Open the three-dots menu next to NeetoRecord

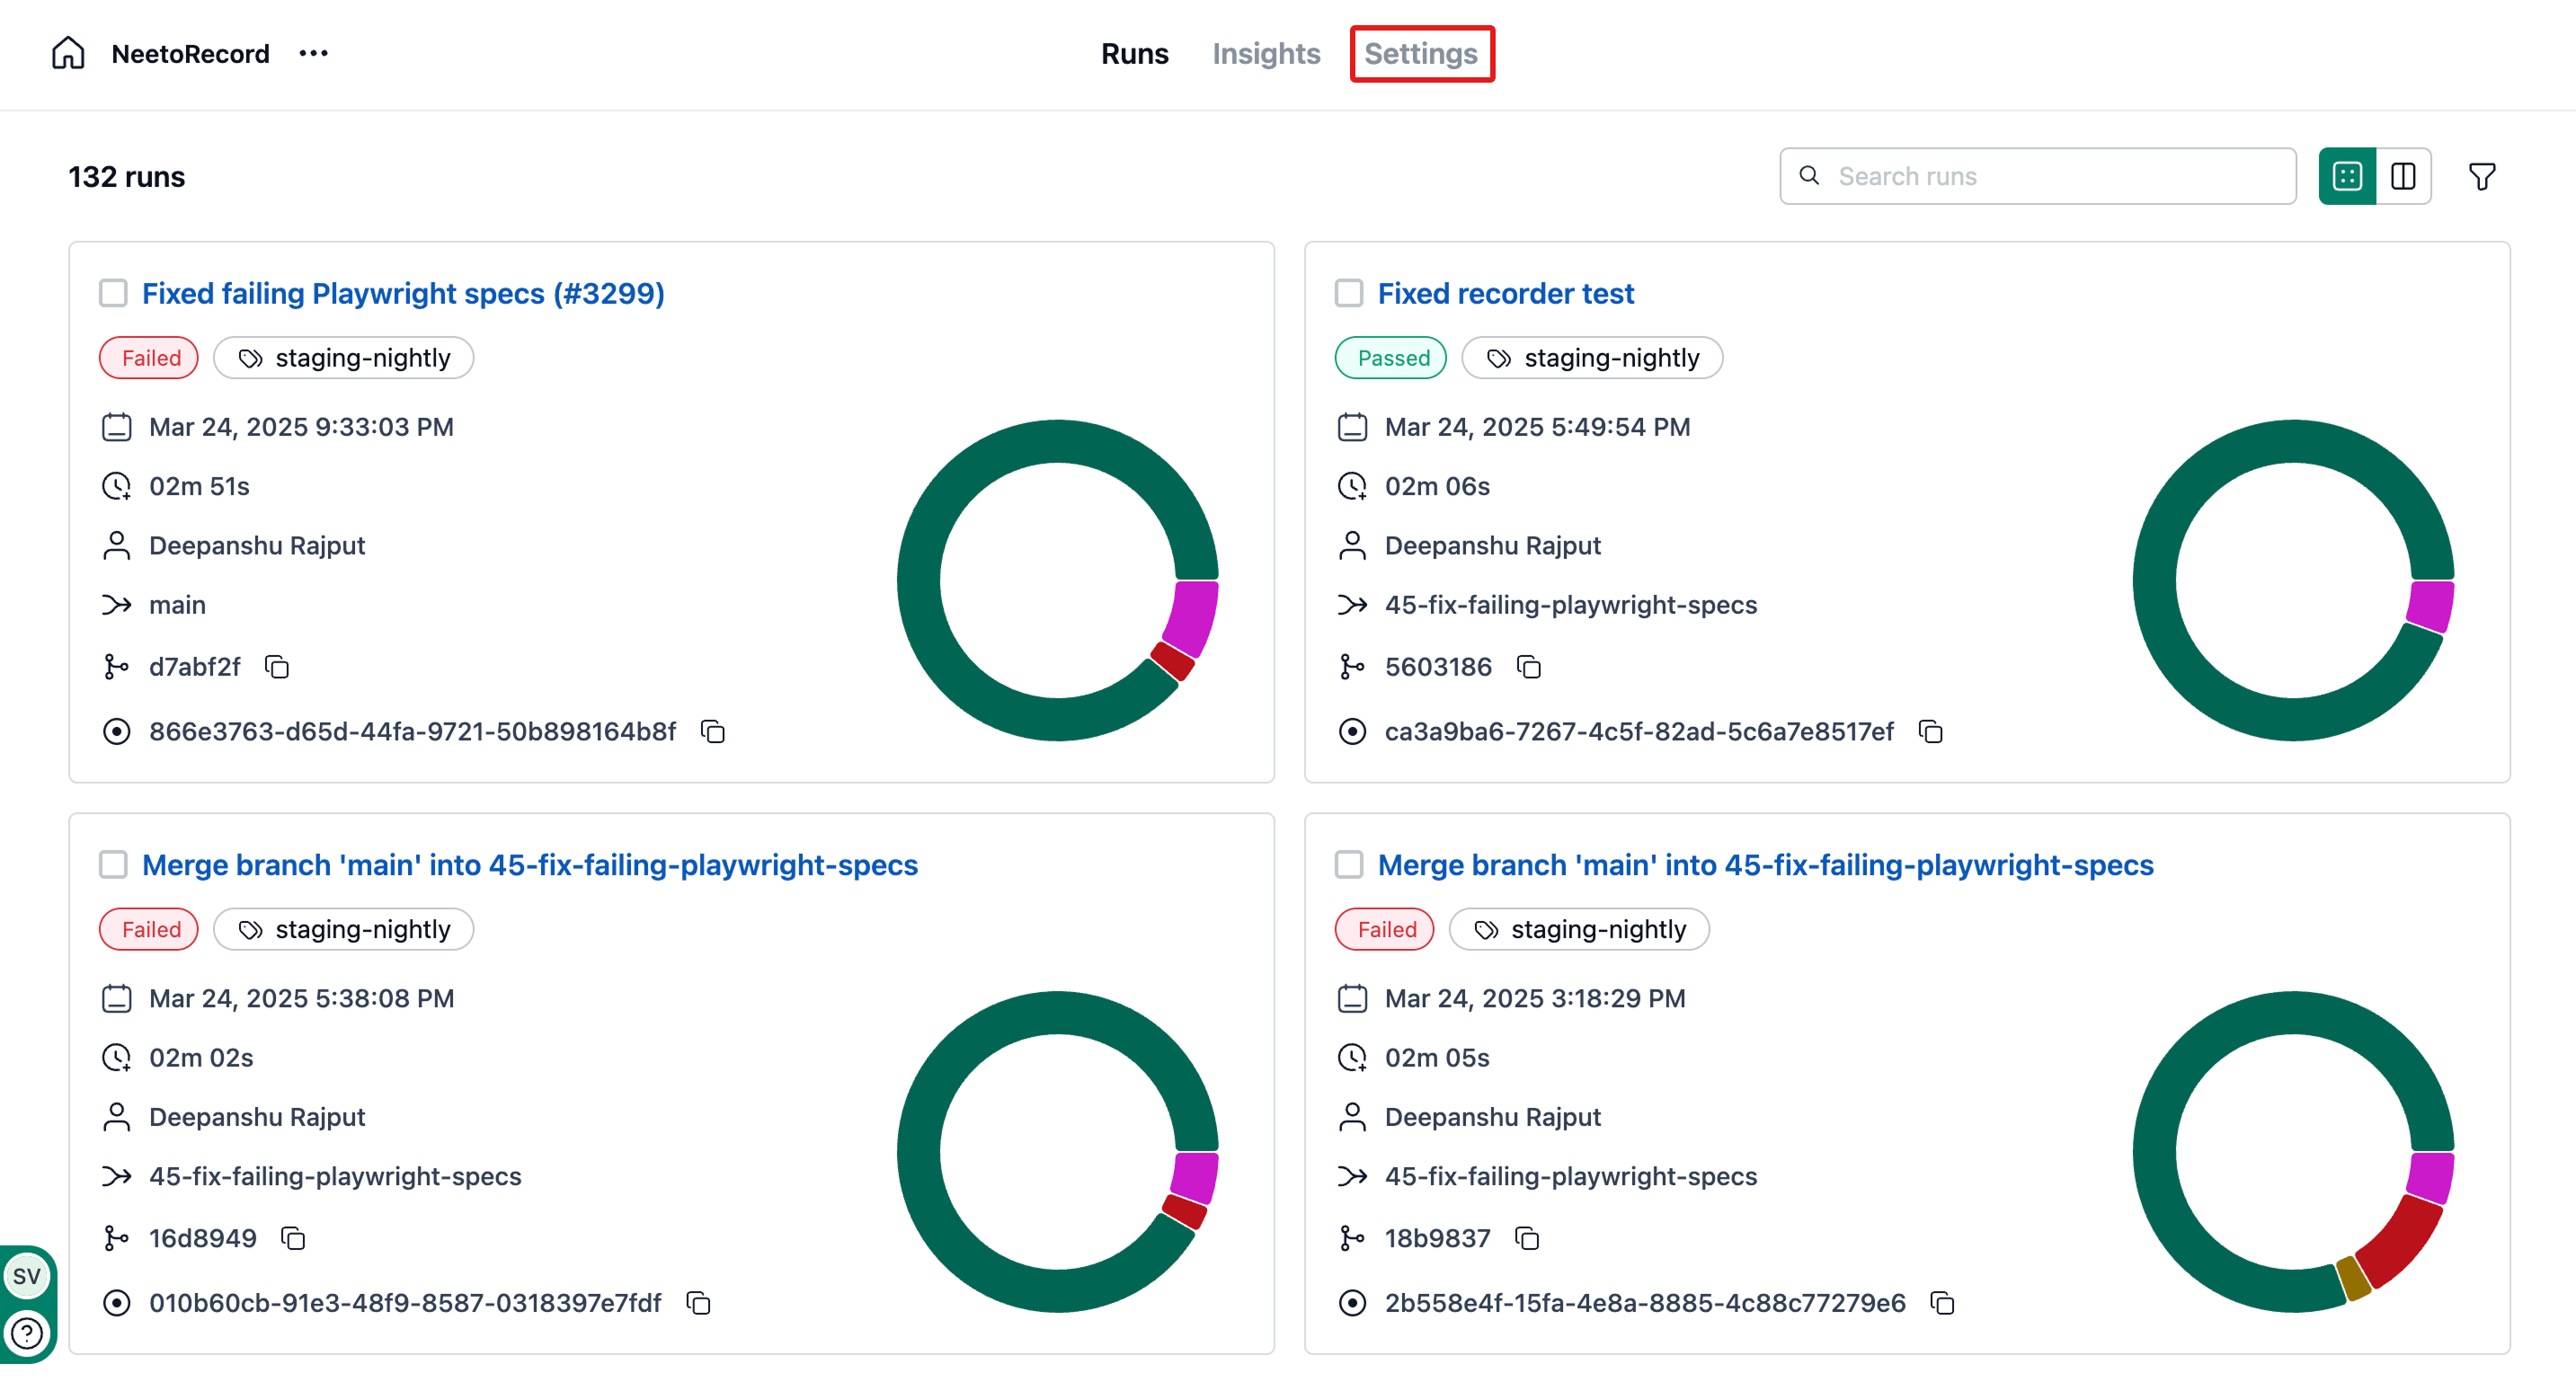313,53
